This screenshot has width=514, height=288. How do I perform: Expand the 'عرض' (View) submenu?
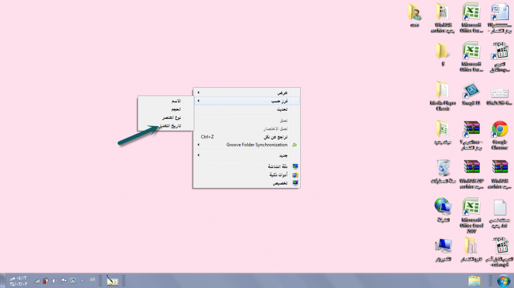247,93
